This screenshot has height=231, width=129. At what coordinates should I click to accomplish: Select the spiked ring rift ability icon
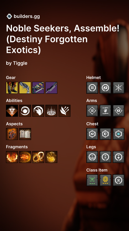pos(51,111)
